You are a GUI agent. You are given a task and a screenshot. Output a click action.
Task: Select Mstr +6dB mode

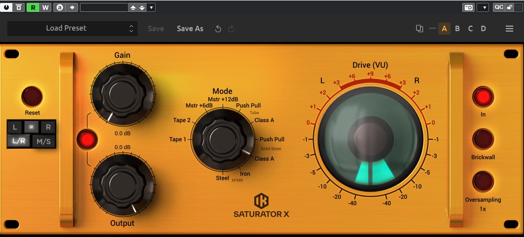[x=199, y=106]
